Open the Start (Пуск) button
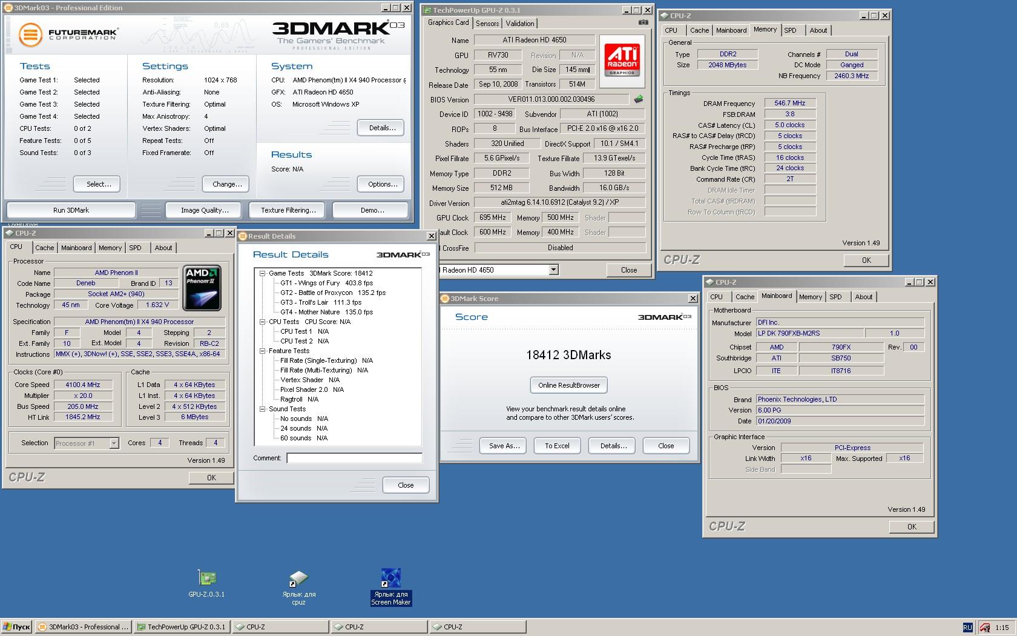 coord(17,627)
